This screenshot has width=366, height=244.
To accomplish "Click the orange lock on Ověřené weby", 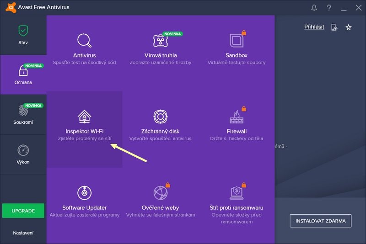I will coord(168,185).
